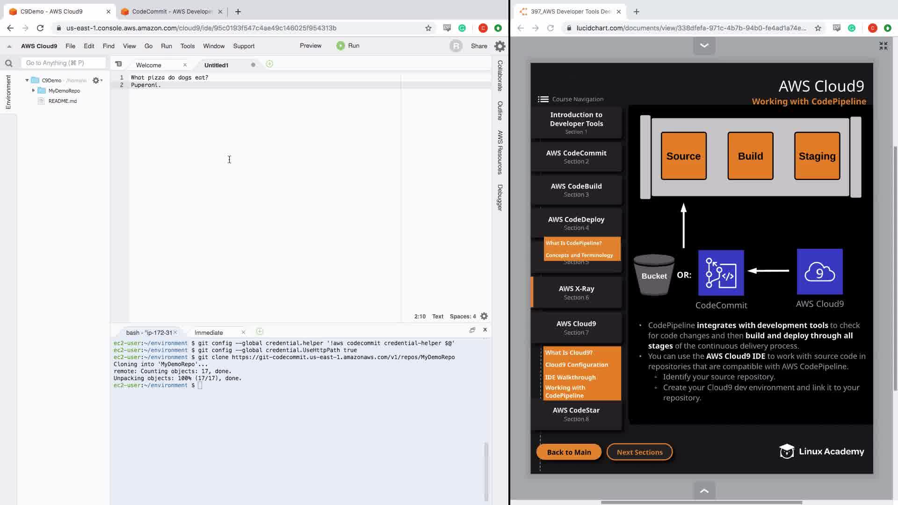The height and width of the screenshot is (505, 898).
Task: Toggle the Debugger side panel
Action: pos(500,197)
